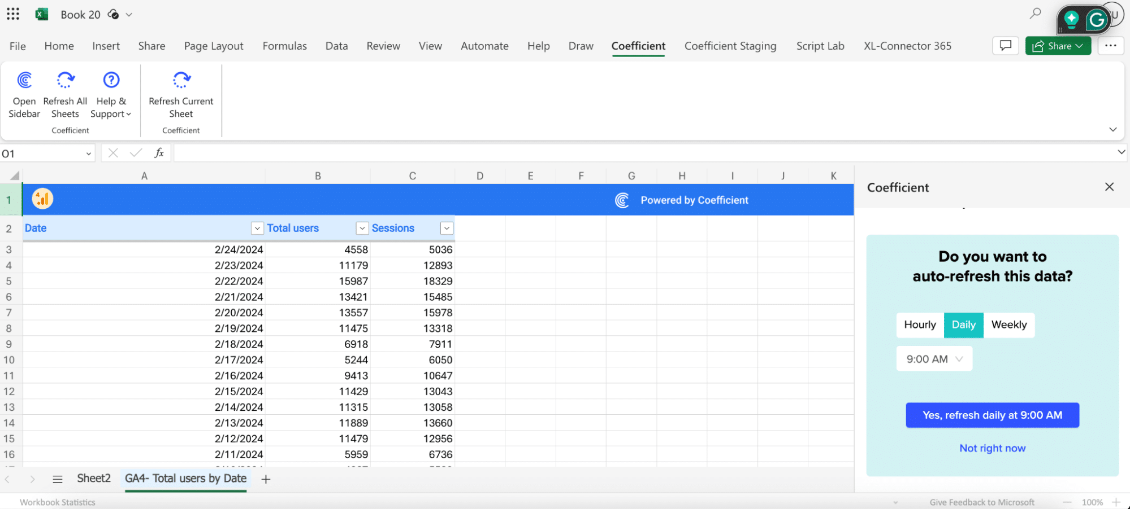The image size is (1130, 509).
Task: Click the Excel logo icon
Action: click(42, 14)
